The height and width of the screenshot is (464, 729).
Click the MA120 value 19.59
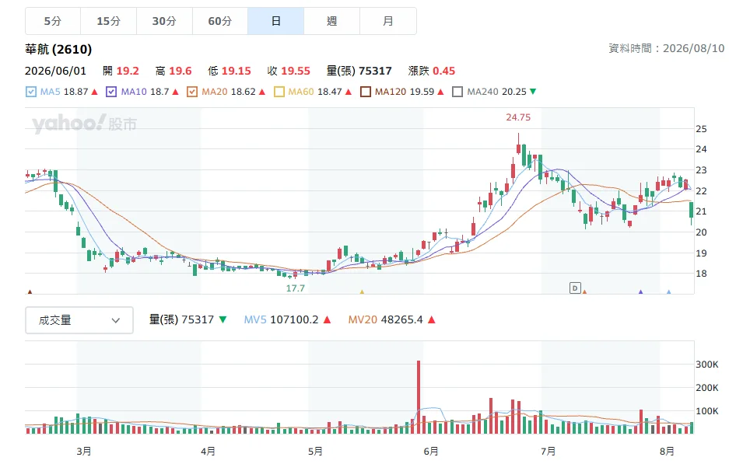[422, 92]
